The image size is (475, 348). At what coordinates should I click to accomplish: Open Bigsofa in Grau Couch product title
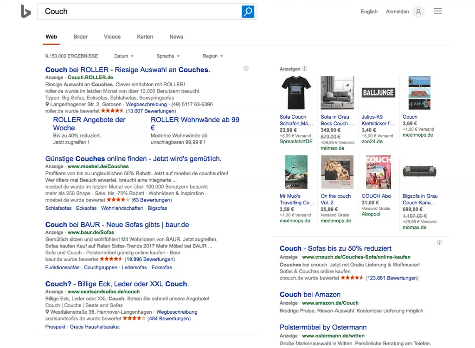[420, 199]
